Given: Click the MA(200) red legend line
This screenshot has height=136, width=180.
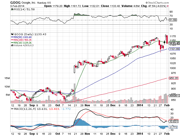Looking at the screenshot, I should click(12, 40).
